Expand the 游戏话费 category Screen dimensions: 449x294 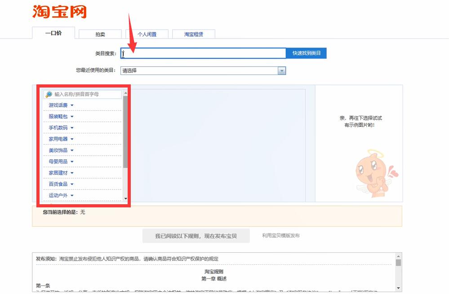[61, 105]
